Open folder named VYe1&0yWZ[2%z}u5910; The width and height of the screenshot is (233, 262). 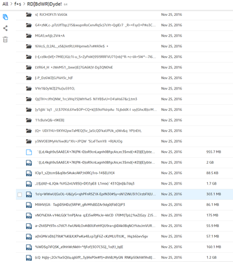[x=55, y=88]
